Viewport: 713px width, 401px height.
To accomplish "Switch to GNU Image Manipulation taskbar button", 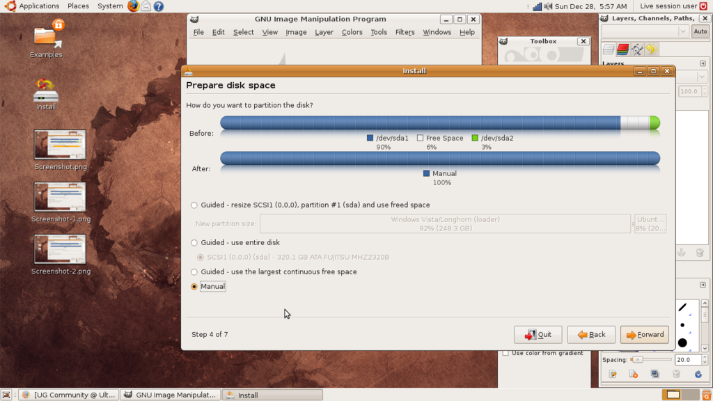I will 171,395.
